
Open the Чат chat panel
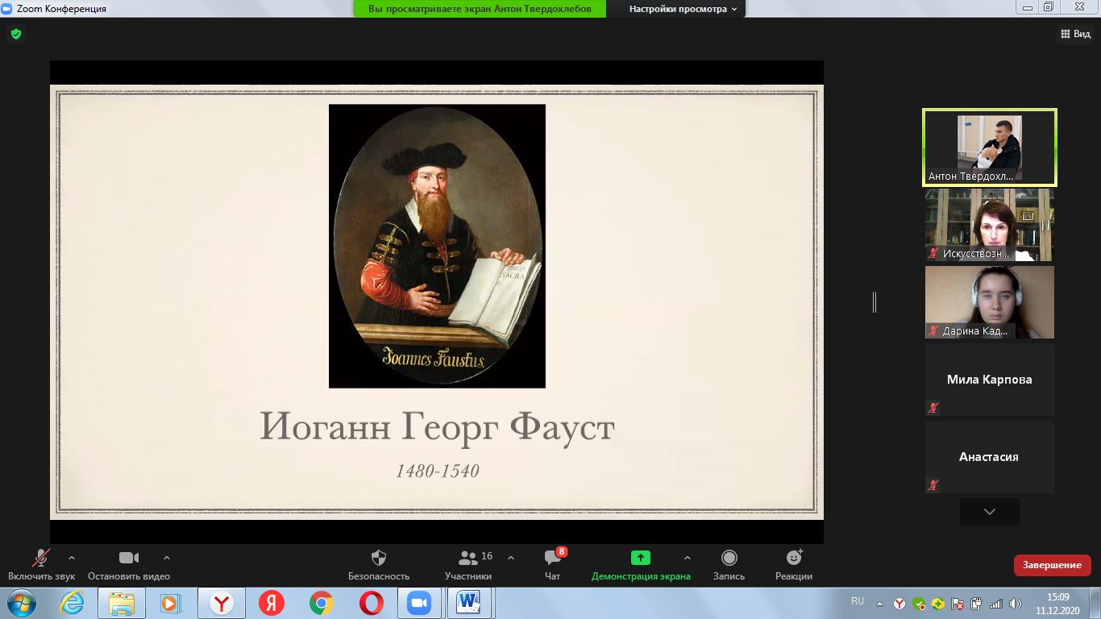coord(553,564)
